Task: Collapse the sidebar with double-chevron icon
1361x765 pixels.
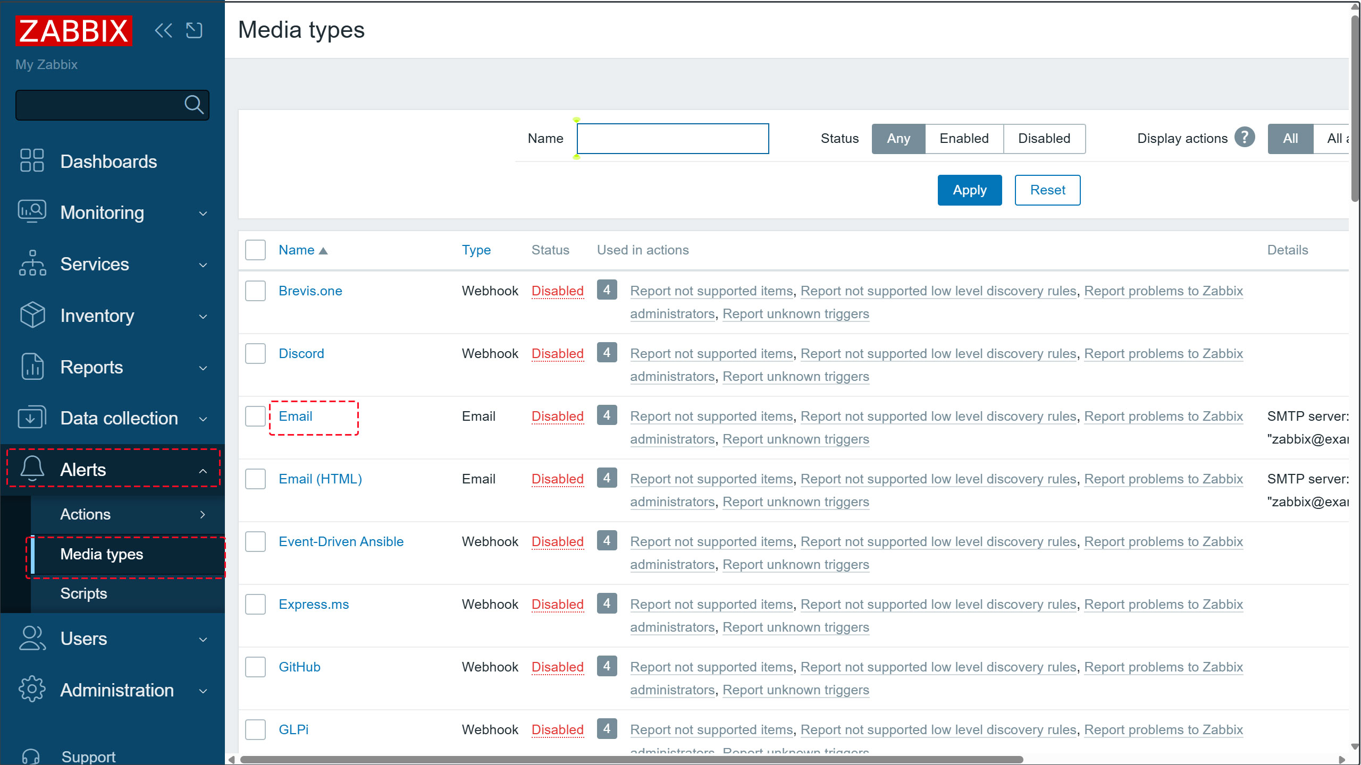Action: 163,30
